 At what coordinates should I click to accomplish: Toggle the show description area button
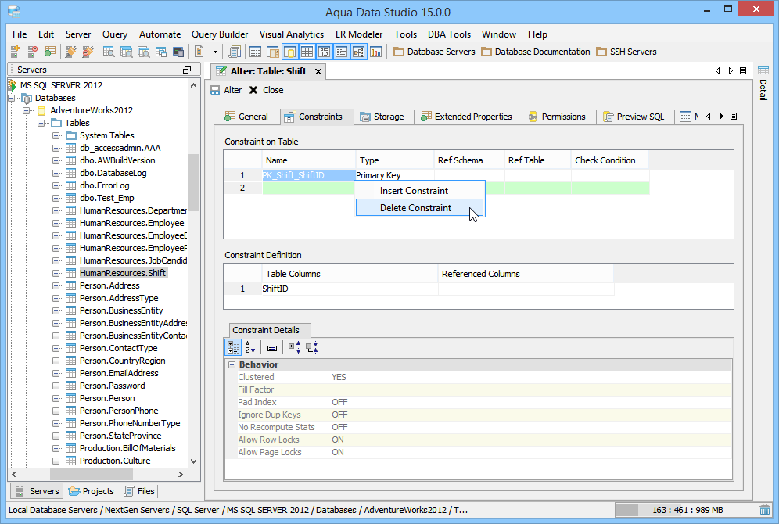[x=272, y=347]
